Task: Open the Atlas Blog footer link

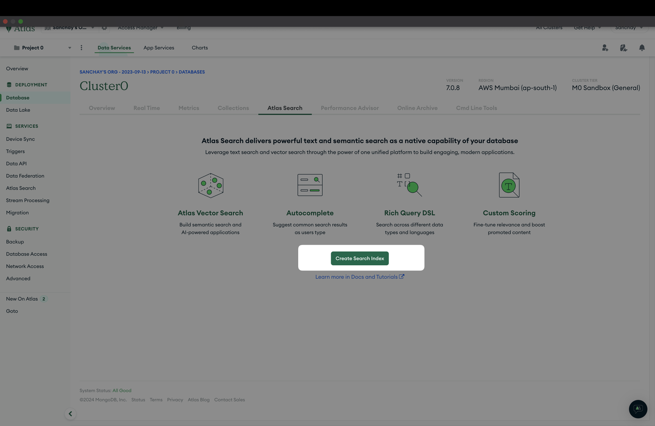Action: pyautogui.click(x=199, y=400)
